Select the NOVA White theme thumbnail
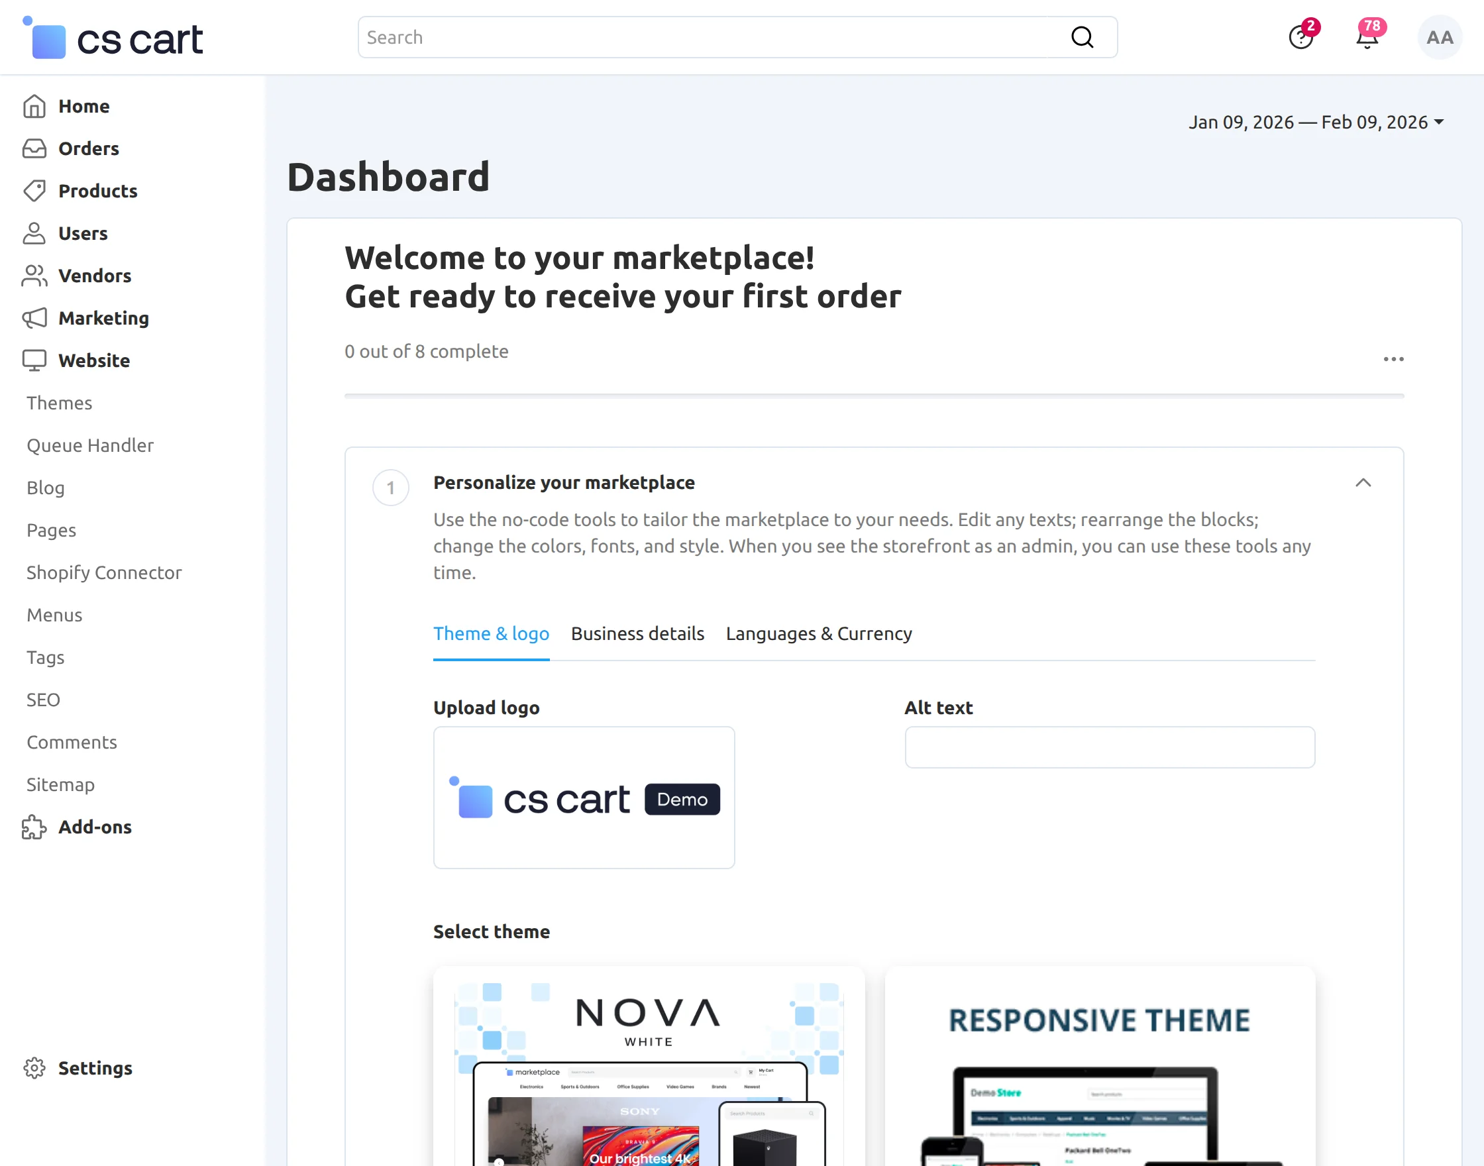 pos(648,1065)
